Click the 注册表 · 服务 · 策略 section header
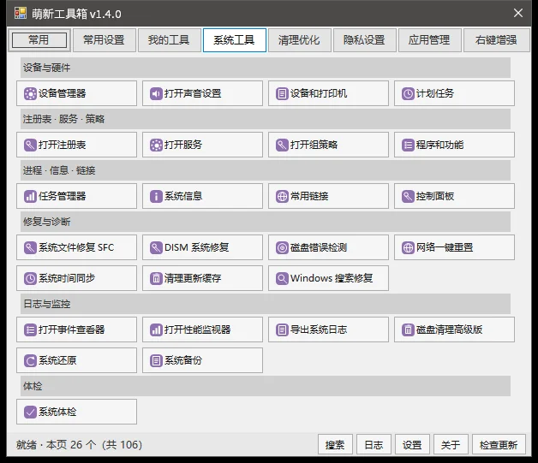This screenshot has width=538, height=463. pyautogui.click(x=266, y=119)
